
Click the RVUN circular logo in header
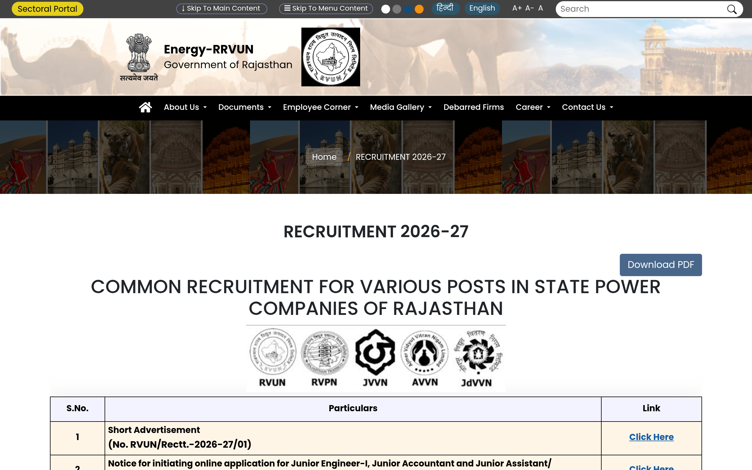(331, 57)
